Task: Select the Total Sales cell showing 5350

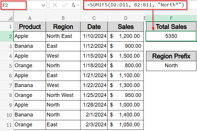Action: 171,36
